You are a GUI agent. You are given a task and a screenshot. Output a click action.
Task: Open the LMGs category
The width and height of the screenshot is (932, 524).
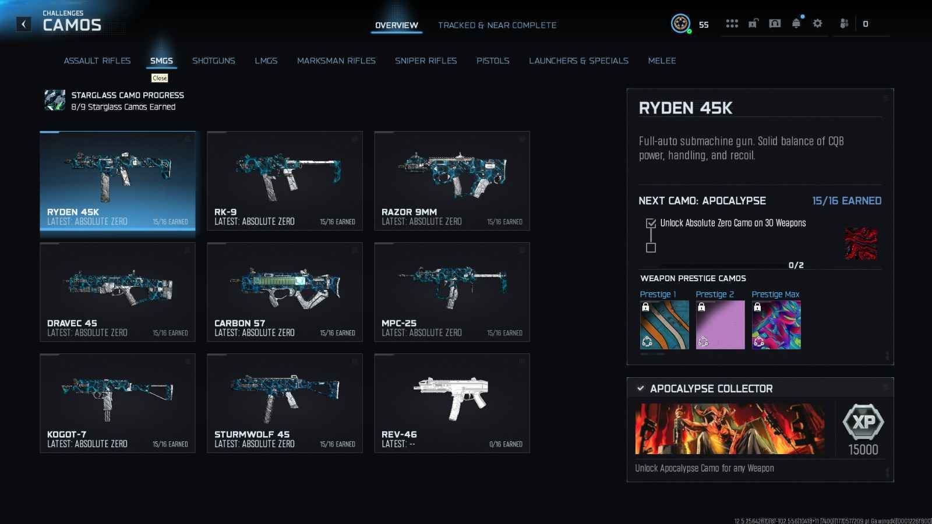pyautogui.click(x=266, y=61)
